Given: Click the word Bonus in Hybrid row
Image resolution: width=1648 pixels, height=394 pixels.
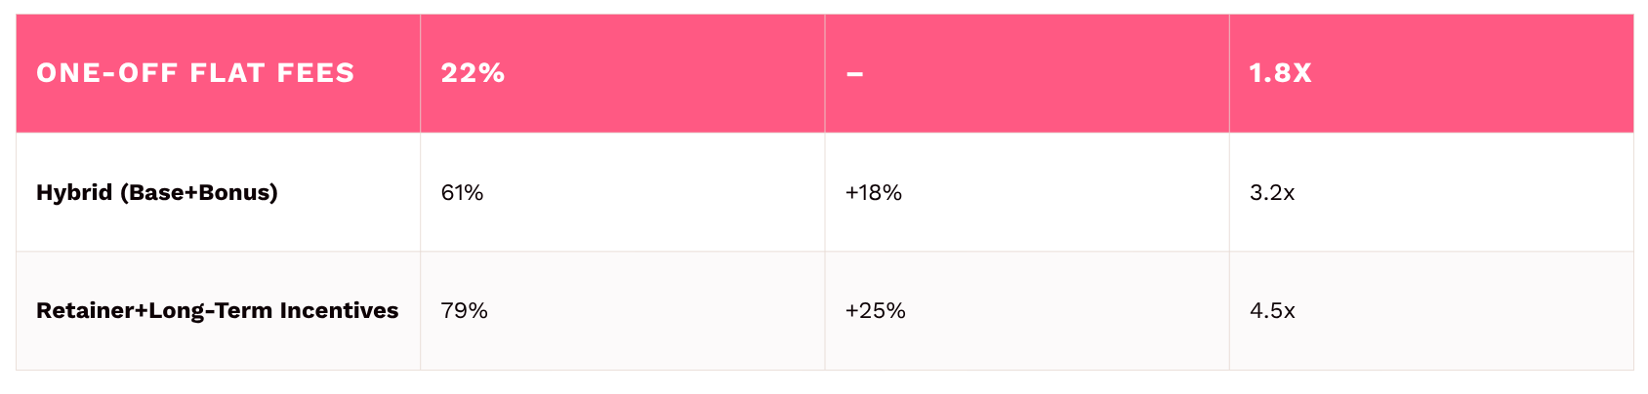Looking at the screenshot, I should click(x=235, y=192).
